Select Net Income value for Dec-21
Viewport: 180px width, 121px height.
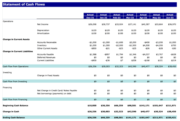pyautogui.click(x=92, y=24)
